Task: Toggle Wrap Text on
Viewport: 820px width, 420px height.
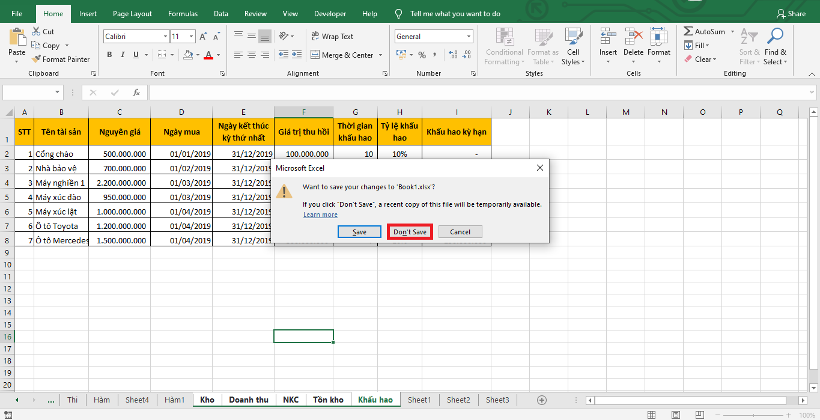Action: coord(332,37)
